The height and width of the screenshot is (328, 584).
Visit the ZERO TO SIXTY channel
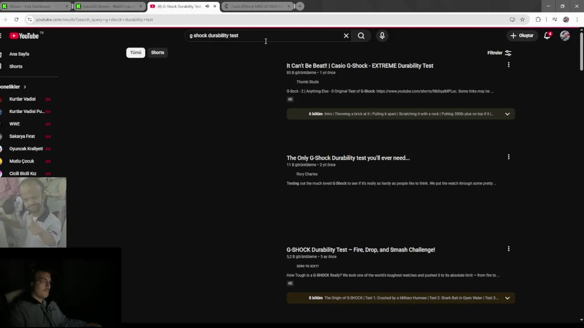coord(308,266)
